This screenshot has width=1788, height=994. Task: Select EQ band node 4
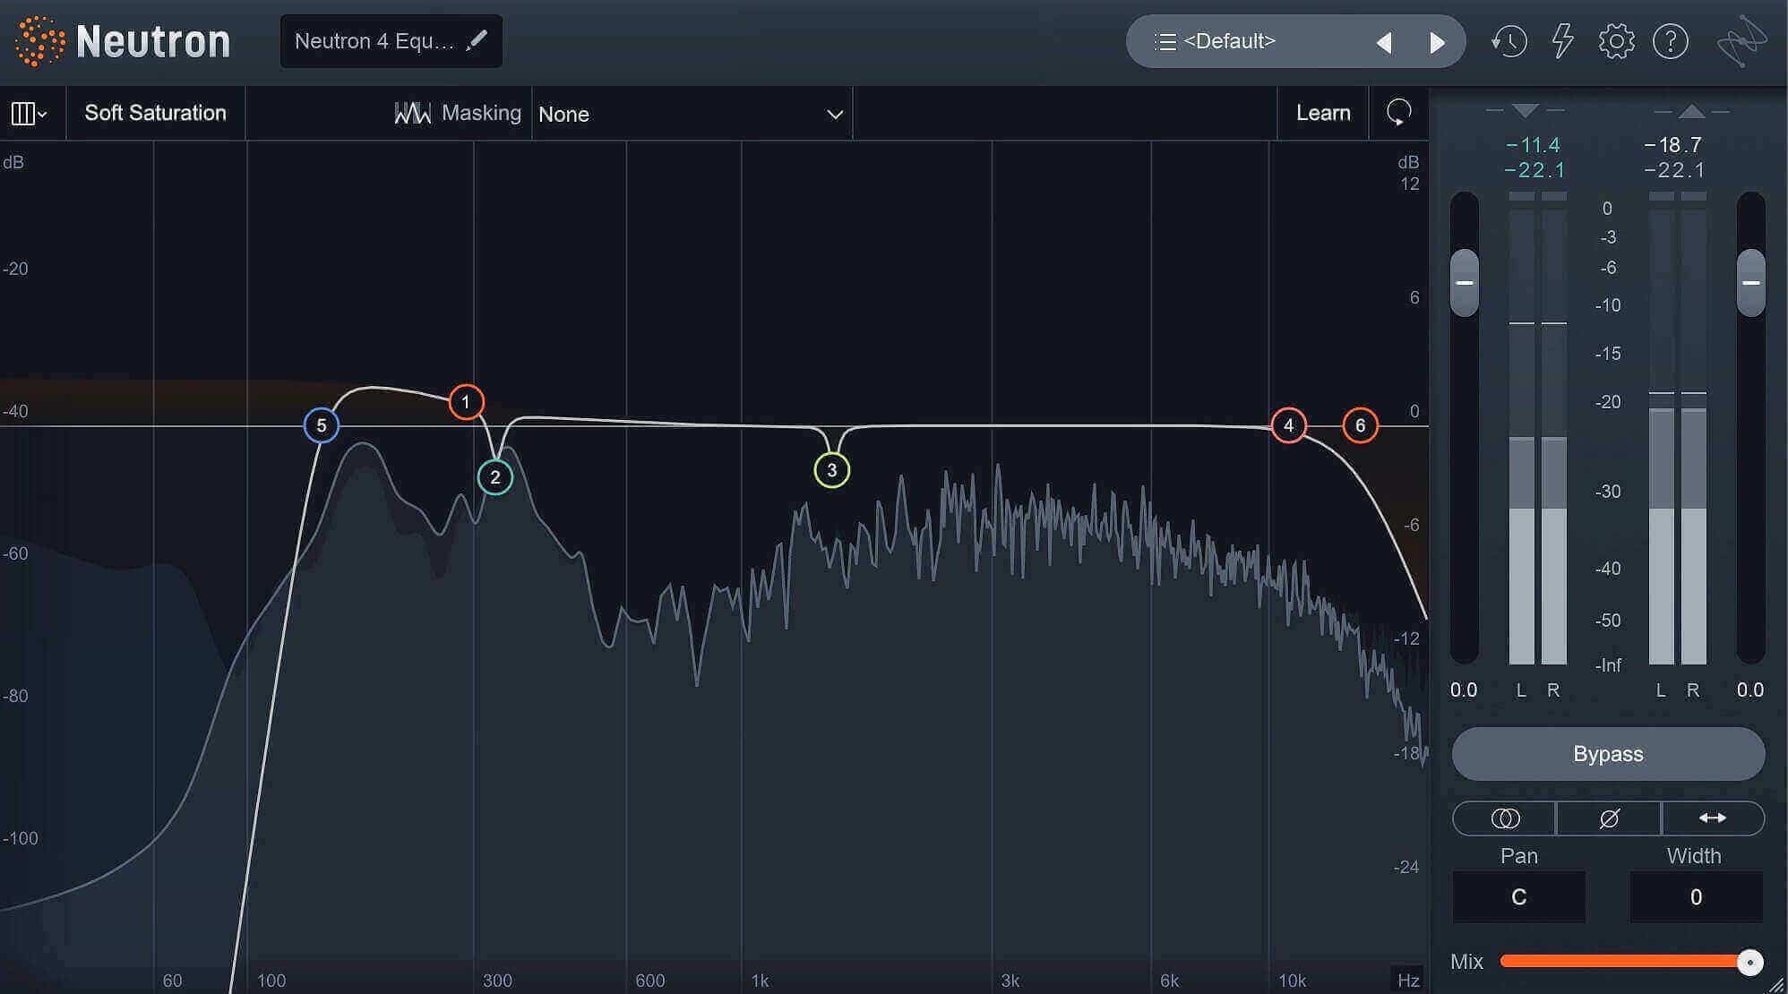[x=1289, y=425]
